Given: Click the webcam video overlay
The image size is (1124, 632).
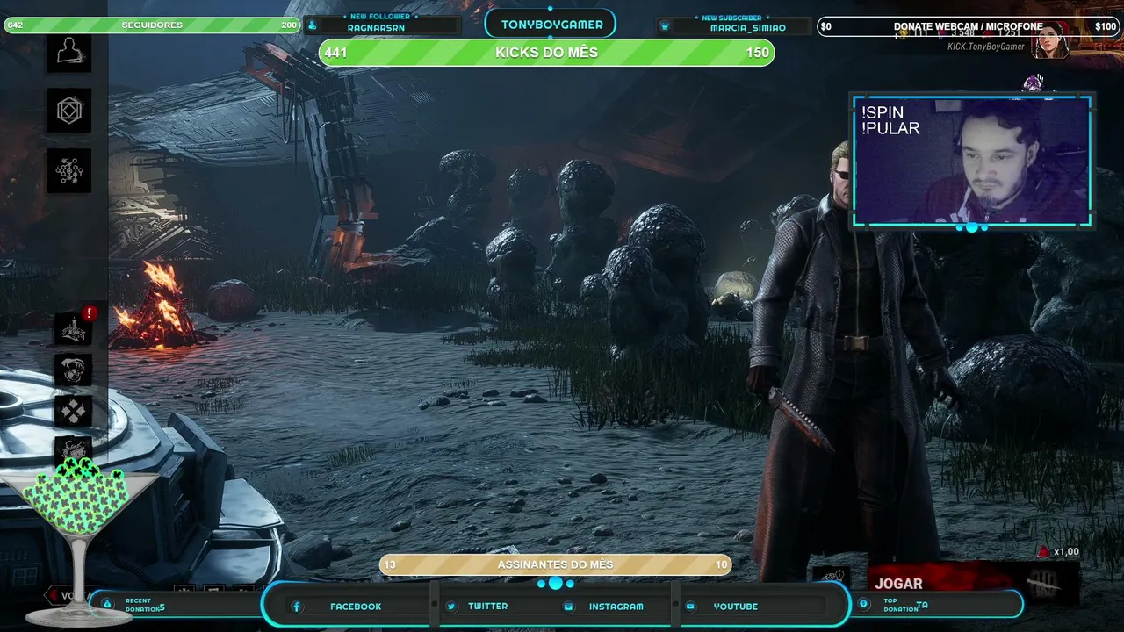Looking at the screenshot, I should 972,161.
